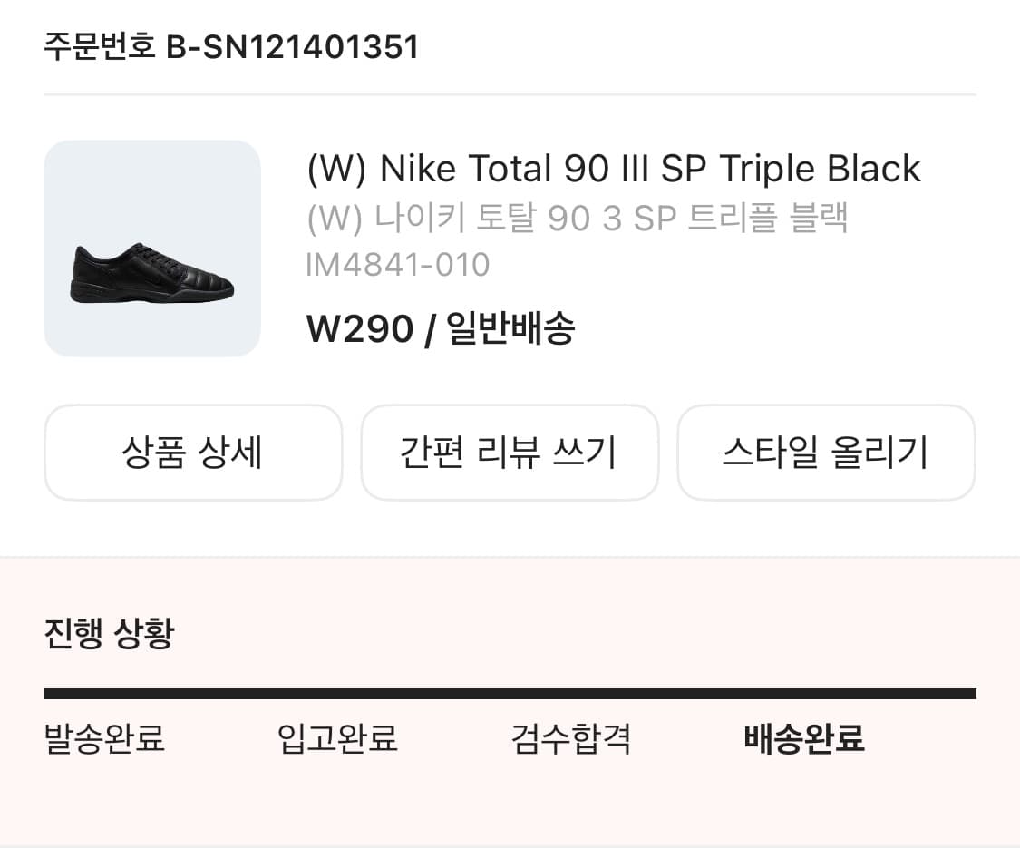
Task: Click 간편 리뷰 쓰기 to write a review
Action: [x=510, y=452]
